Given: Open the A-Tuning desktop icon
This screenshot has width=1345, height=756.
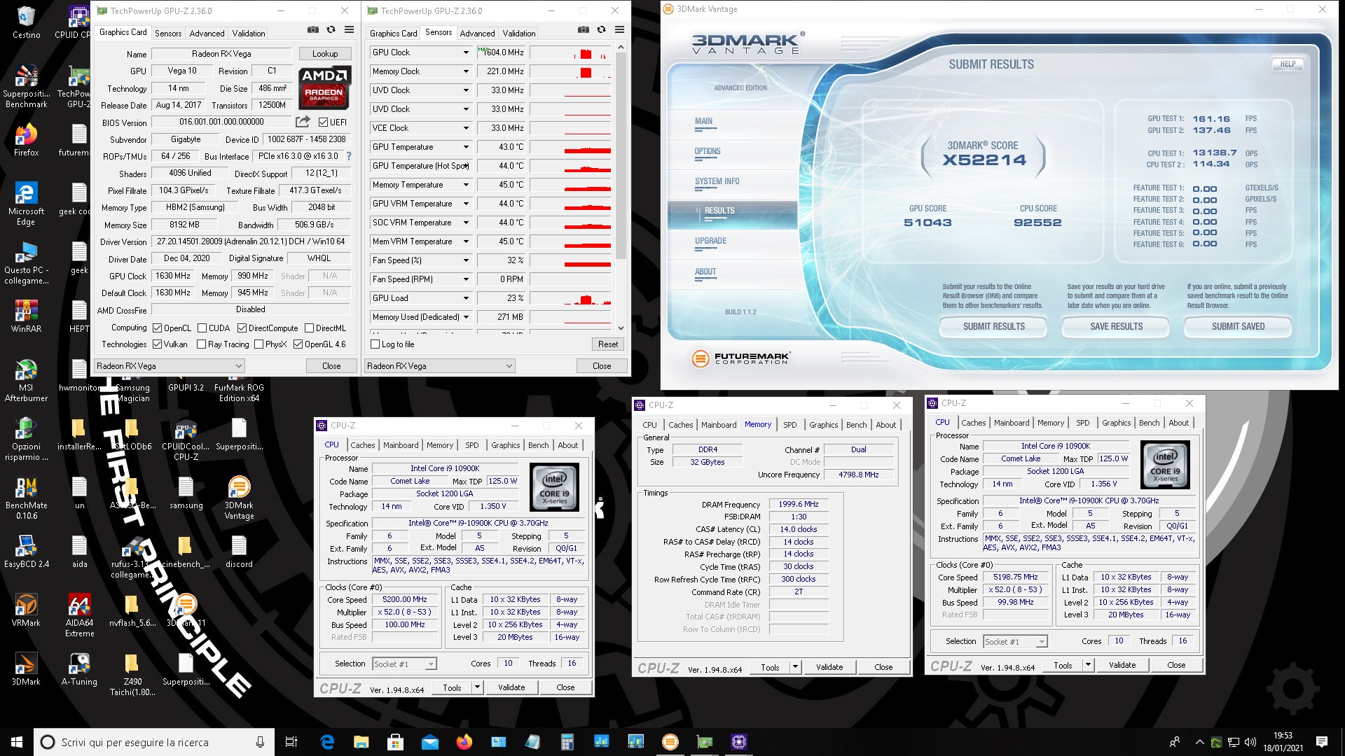Looking at the screenshot, I should [x=79, y=669].
